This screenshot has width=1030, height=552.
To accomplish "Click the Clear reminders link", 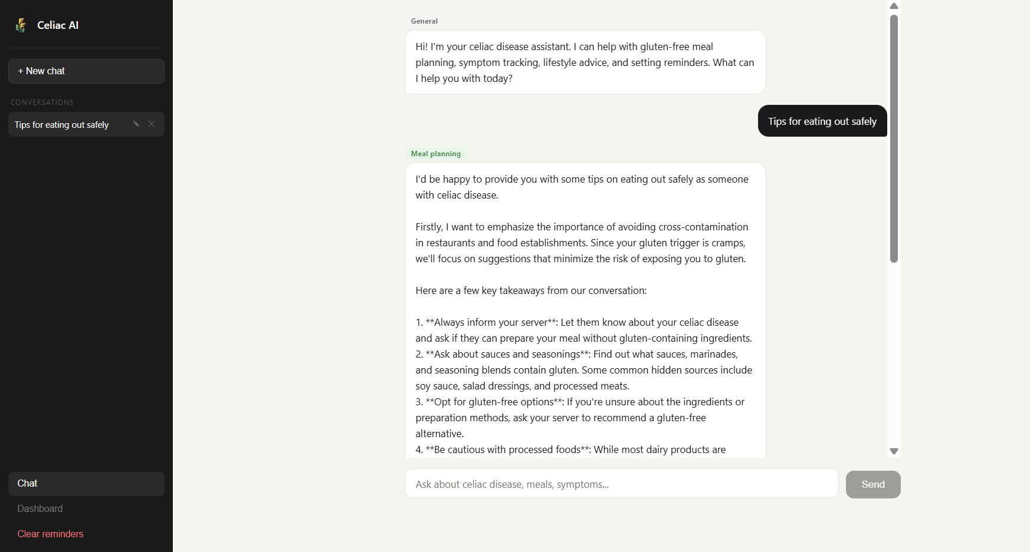I will (50, 534).
